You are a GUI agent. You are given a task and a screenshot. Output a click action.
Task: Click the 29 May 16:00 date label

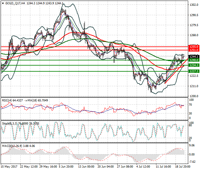point(48,167)
